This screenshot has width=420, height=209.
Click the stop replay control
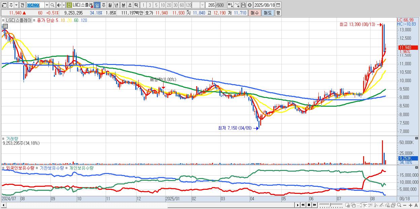click(309, 205)
